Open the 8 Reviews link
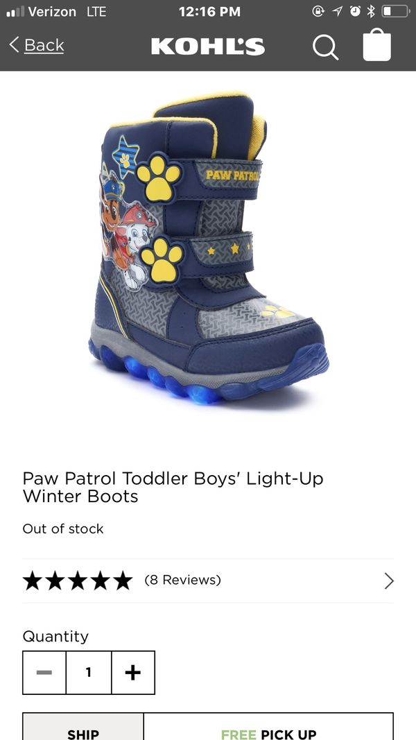The image size is (416, 740). [182, 580]
